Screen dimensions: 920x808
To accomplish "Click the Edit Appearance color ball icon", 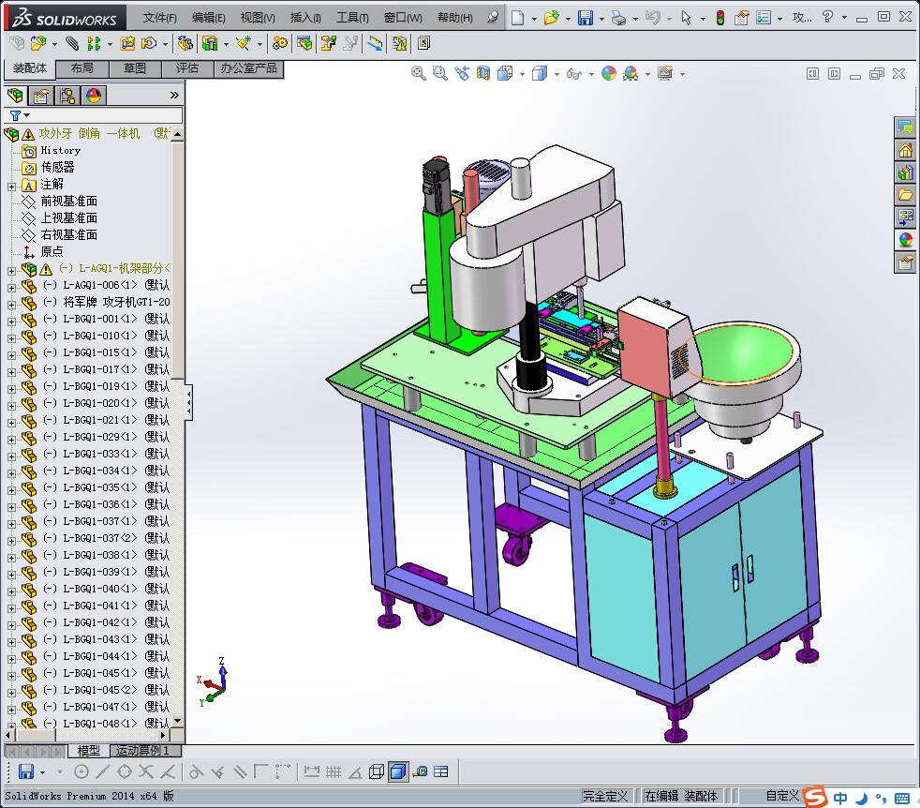I will coord(609,73).
